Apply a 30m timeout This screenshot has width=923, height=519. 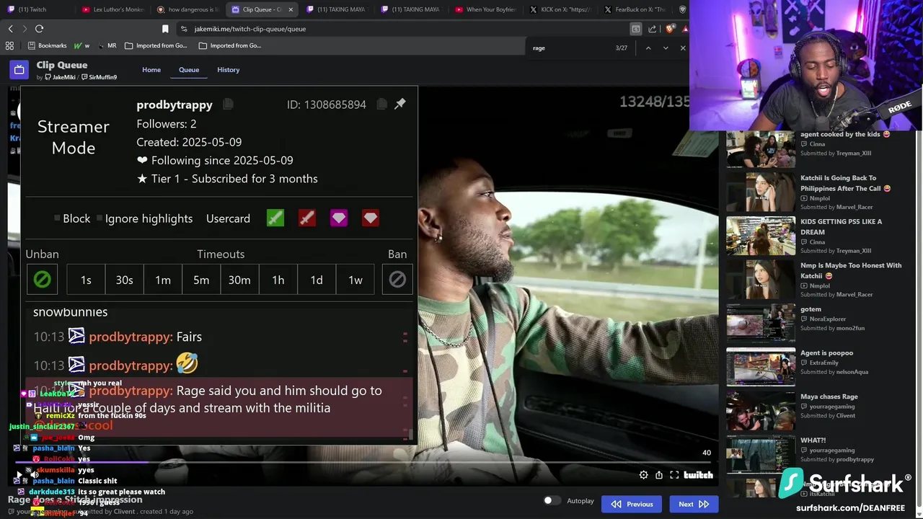point(239,280)
